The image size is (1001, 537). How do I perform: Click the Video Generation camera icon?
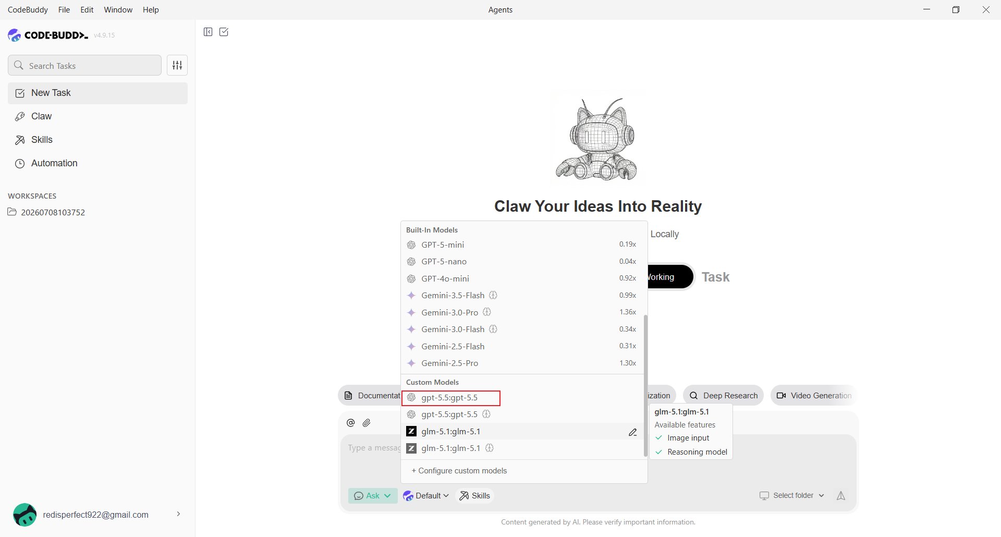point(781,396)
